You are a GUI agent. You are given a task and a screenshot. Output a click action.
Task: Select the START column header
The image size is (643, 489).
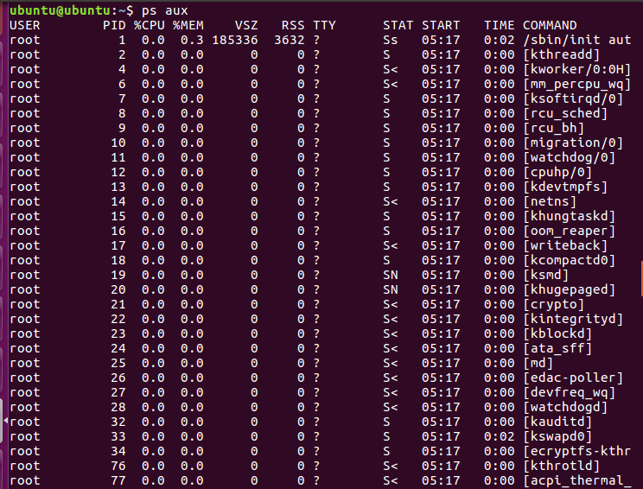tap(441, 25)
